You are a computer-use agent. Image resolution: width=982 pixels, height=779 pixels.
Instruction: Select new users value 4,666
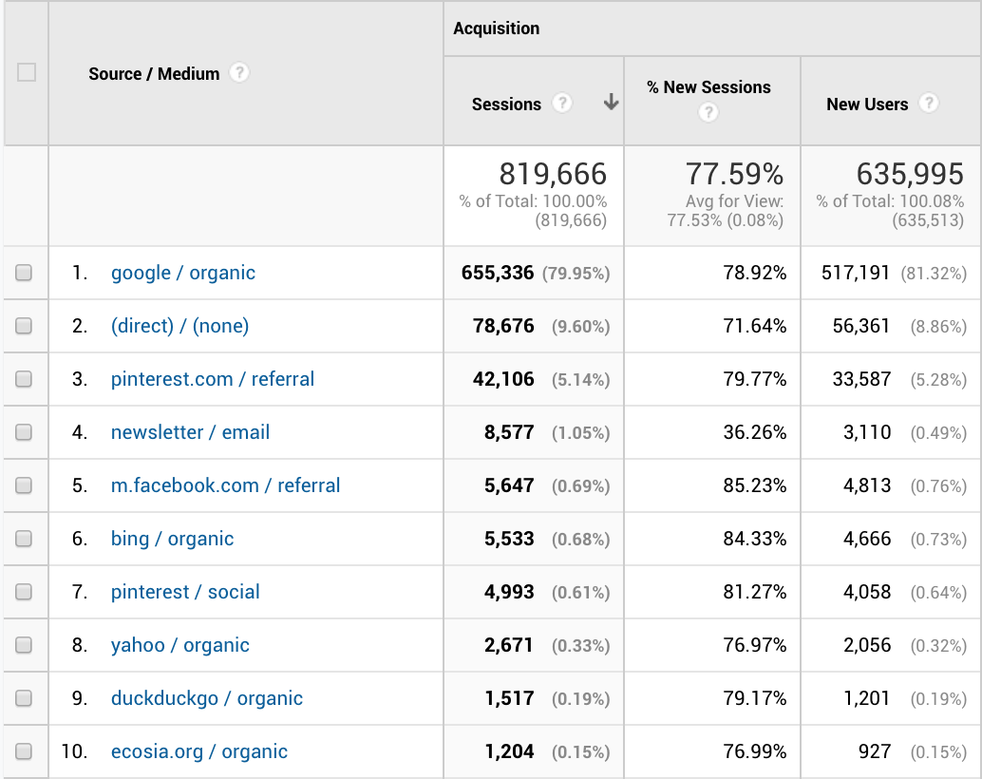(867, 539)
